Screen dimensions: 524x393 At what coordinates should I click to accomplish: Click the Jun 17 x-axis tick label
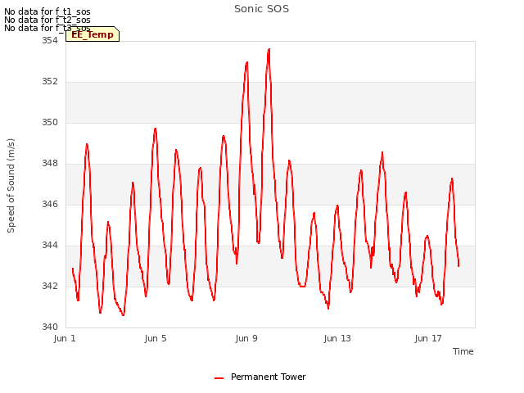(428, 338)
